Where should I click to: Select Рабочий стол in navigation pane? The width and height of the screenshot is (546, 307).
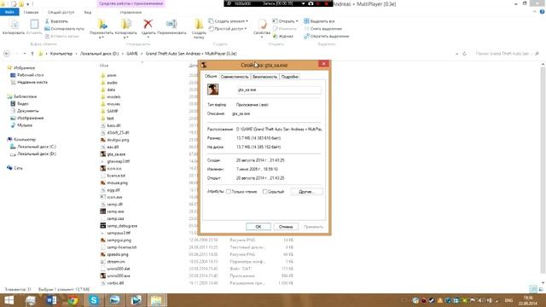[x=27, y=75]
